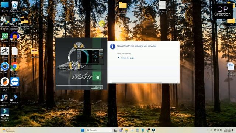Launch PrusaSlicer 2.5.2 shortcut
The image size is (236, 133).
click(5, 84)
